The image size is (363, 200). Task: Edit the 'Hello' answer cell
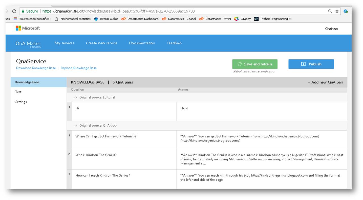coord(262,111)
